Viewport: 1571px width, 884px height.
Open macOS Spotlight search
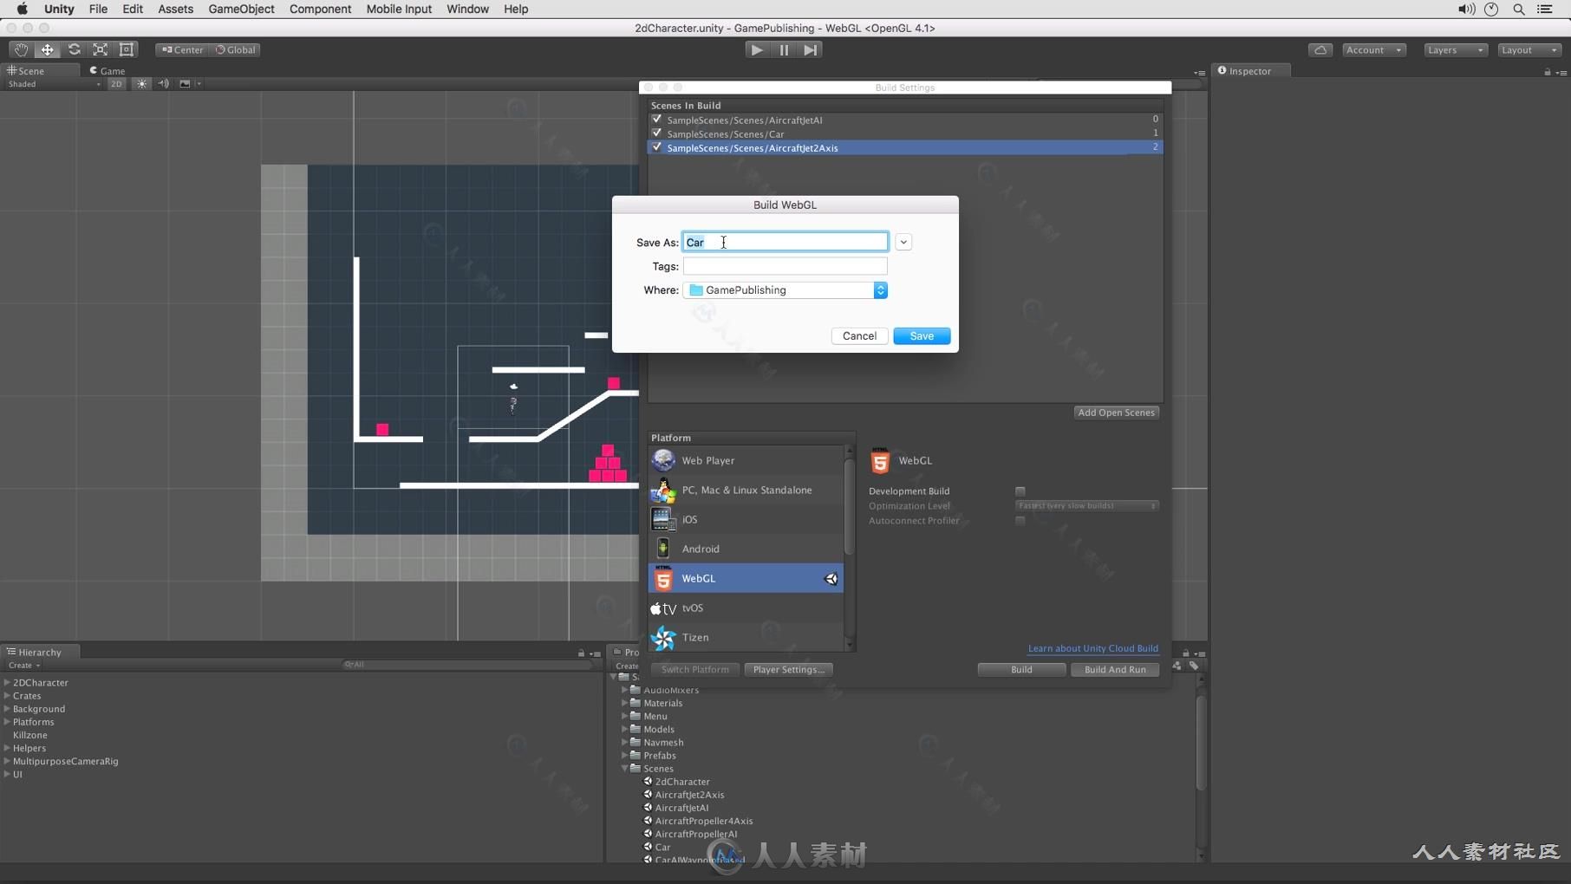[x=1519, y=9]
